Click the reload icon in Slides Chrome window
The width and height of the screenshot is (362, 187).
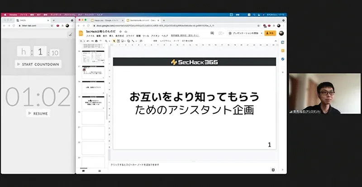(x=88, y=26)
